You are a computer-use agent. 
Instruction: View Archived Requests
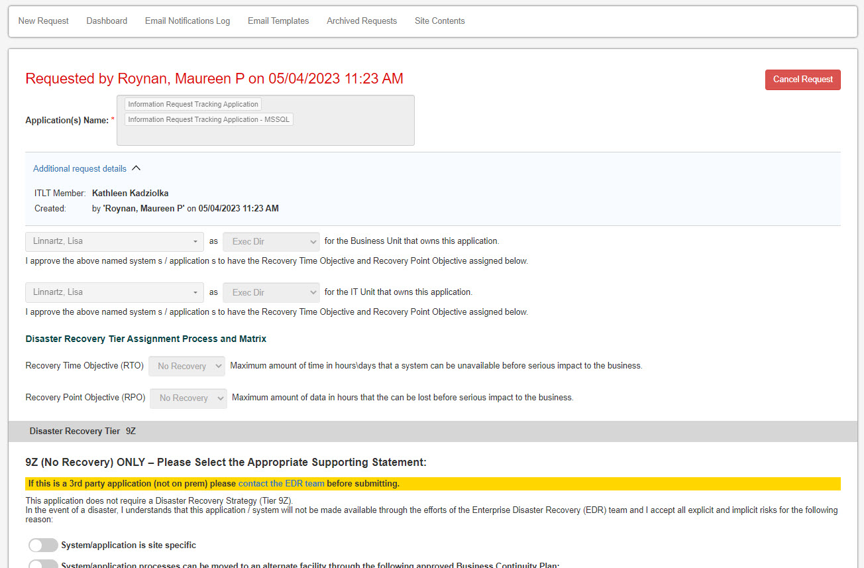(362, 21)
